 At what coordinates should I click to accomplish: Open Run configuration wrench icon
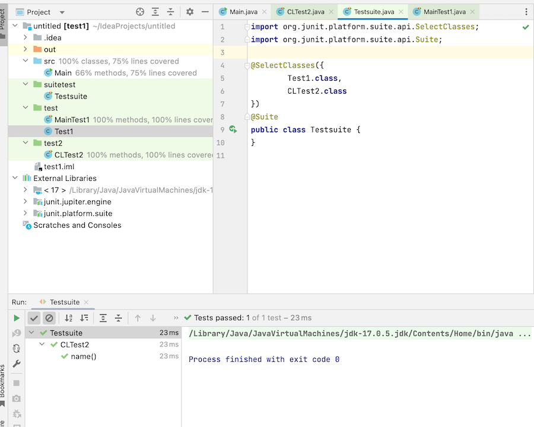[x=17, y=364]
